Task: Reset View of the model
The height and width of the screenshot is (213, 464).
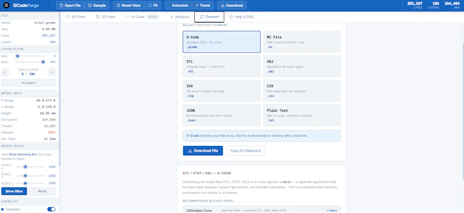Action: (128, 5)
